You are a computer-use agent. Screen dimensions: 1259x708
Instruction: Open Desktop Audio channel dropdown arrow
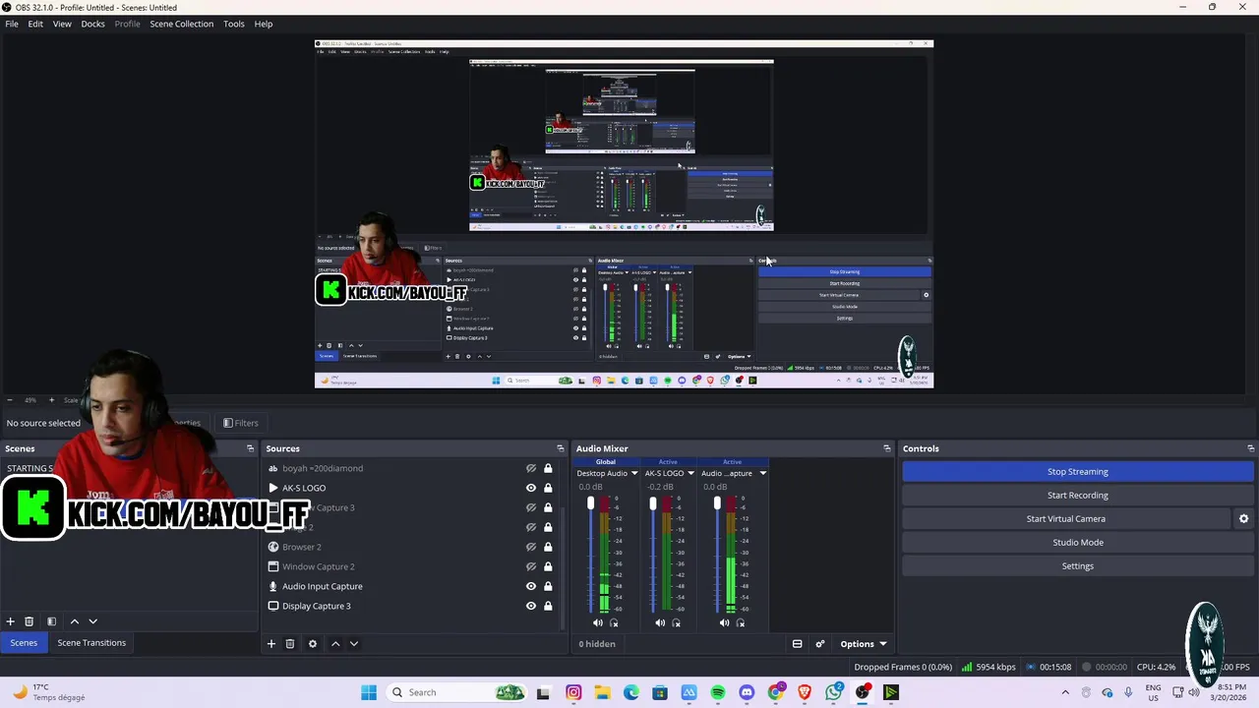[634, 473]
